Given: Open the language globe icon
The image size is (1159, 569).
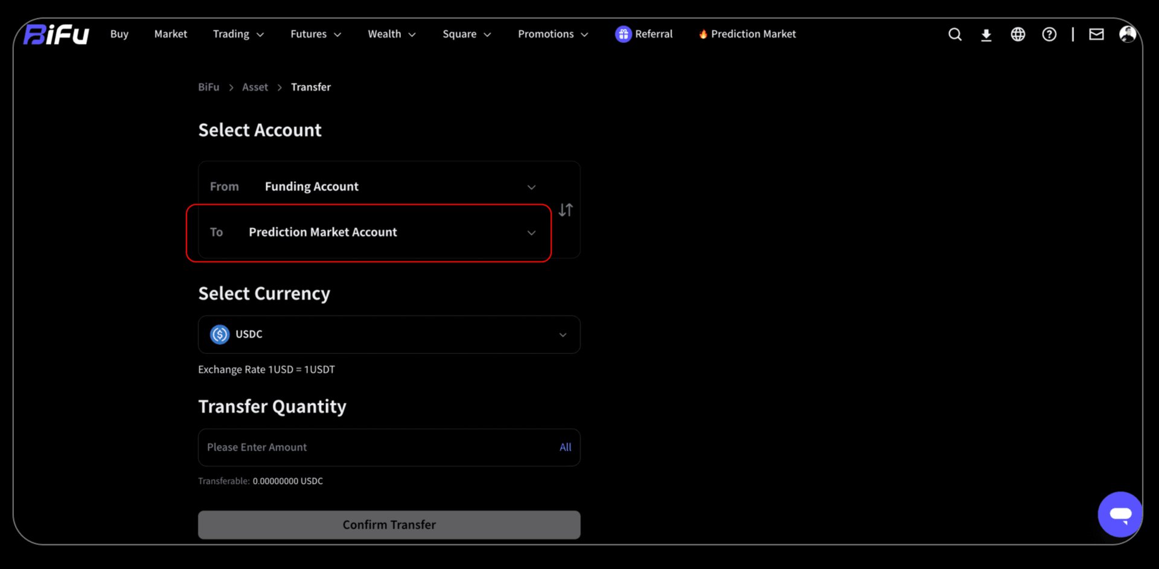Looking at the screenshot, I should point(1018,34).
